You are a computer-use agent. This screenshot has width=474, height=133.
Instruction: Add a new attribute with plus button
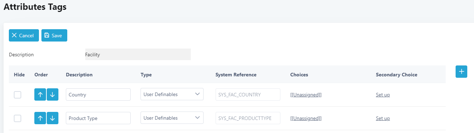pos(461,71)
